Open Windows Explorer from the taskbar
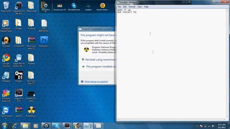This screenshot has width=230, height=129. [26, 126]
